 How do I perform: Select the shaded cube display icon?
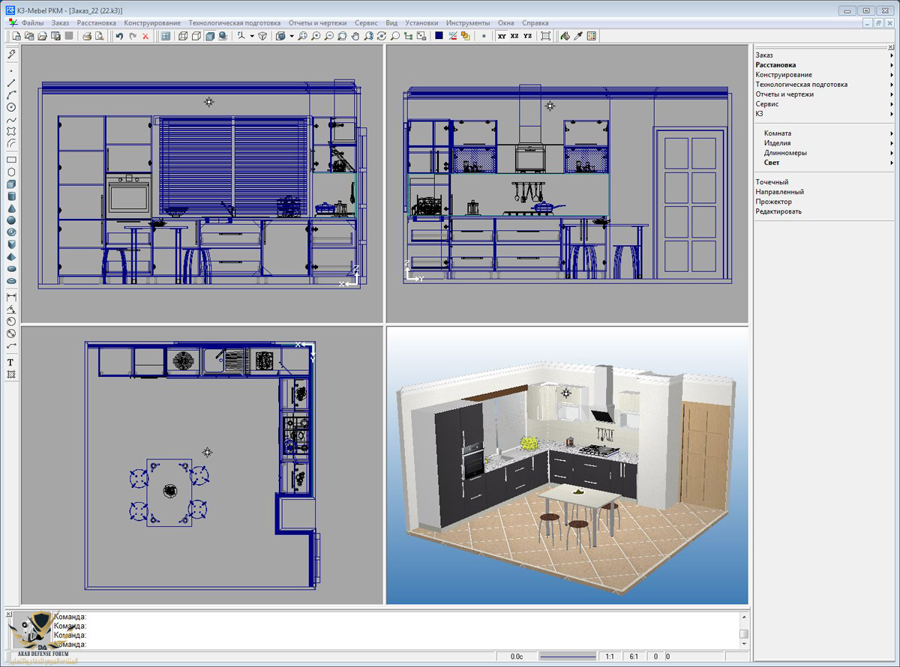click(210, 35)
